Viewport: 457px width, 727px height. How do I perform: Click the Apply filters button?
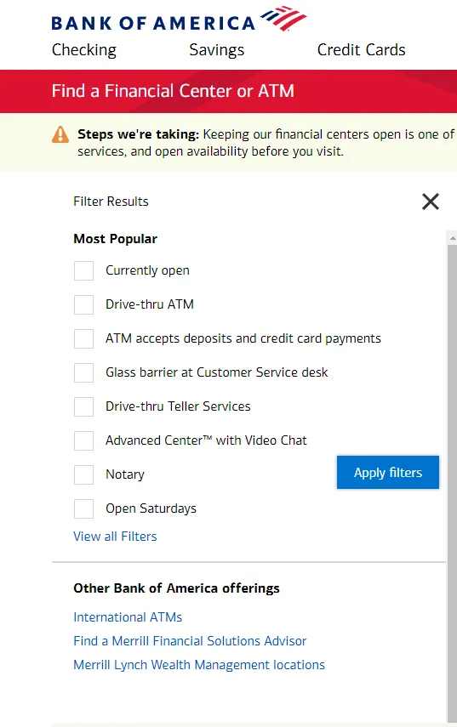coord(388,473)
